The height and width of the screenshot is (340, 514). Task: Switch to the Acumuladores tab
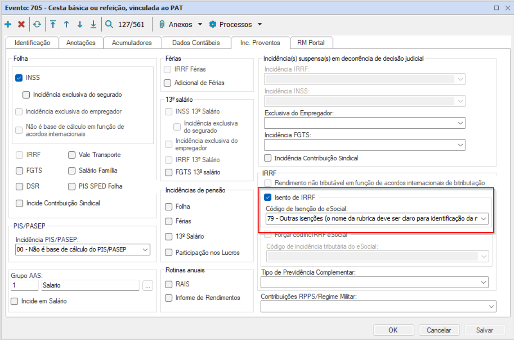point(132,43)
